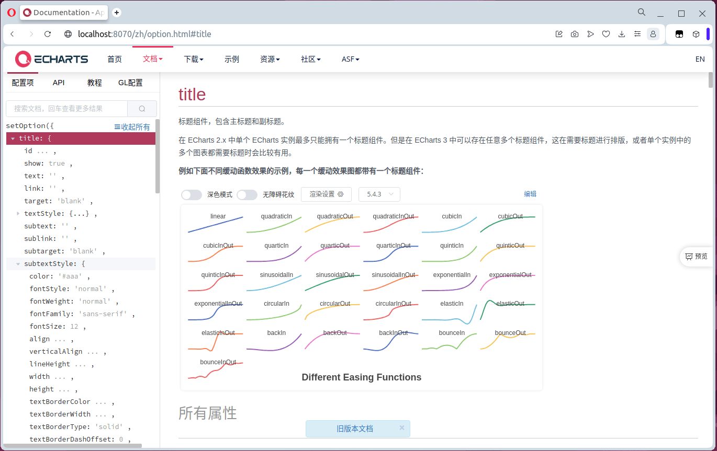This screenshot has width=717, height=451.
Task: Open a new browser tab with plus icon
Action: coord(117,13)
